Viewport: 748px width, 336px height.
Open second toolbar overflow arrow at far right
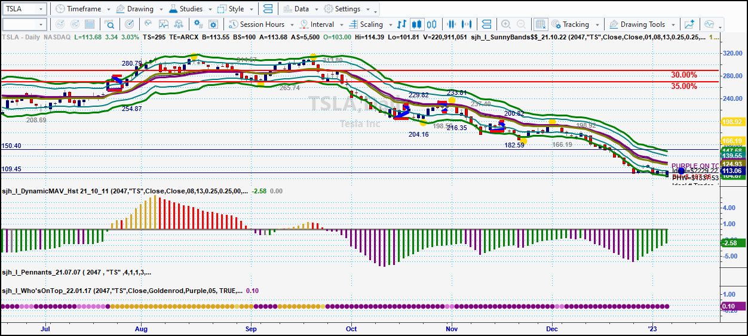click(x=721, y=26)
